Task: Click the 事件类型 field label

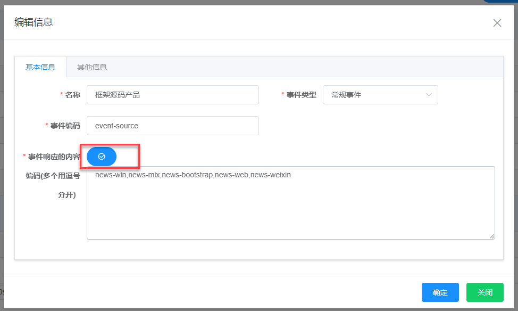Action: click(302, 95)
